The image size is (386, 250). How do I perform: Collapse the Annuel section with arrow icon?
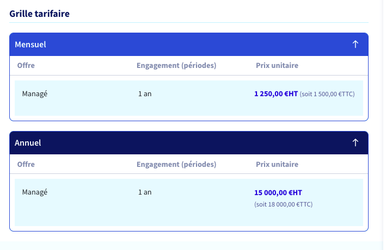[x=355, y=143]
